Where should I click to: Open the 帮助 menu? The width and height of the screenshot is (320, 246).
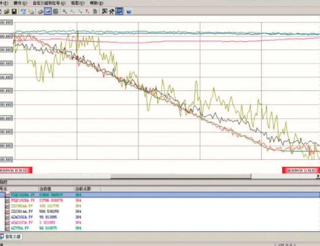coord(96,3)
